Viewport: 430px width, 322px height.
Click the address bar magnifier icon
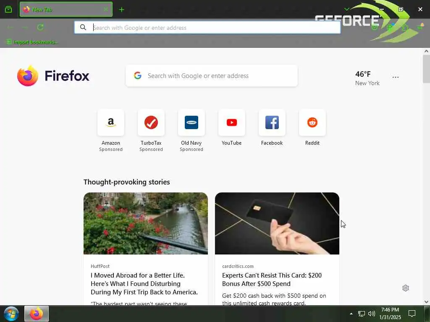coord(83,27)
